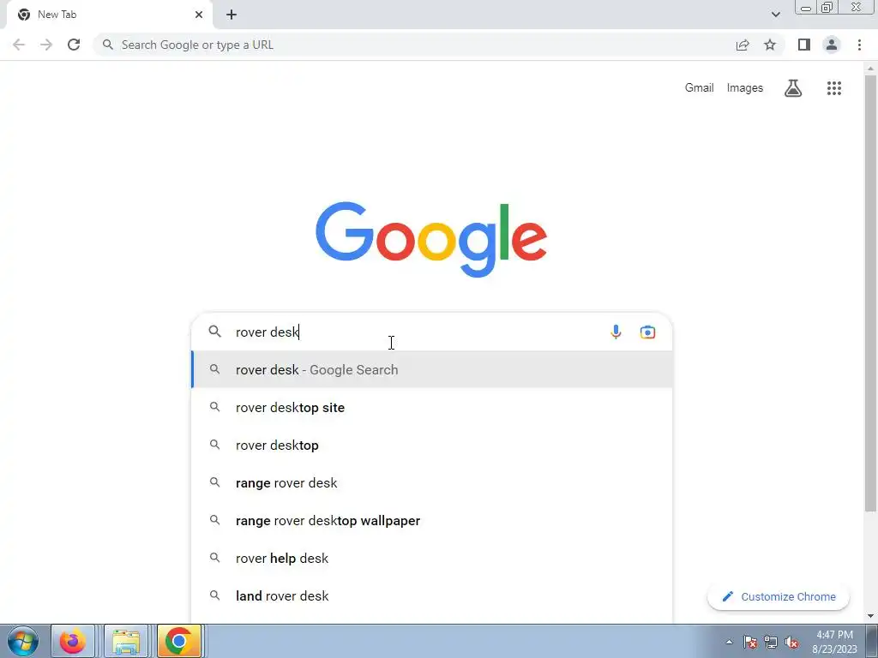Show hidden system tray icons arrow
This screenshot has height=658, width=878.
pos(729,642)
